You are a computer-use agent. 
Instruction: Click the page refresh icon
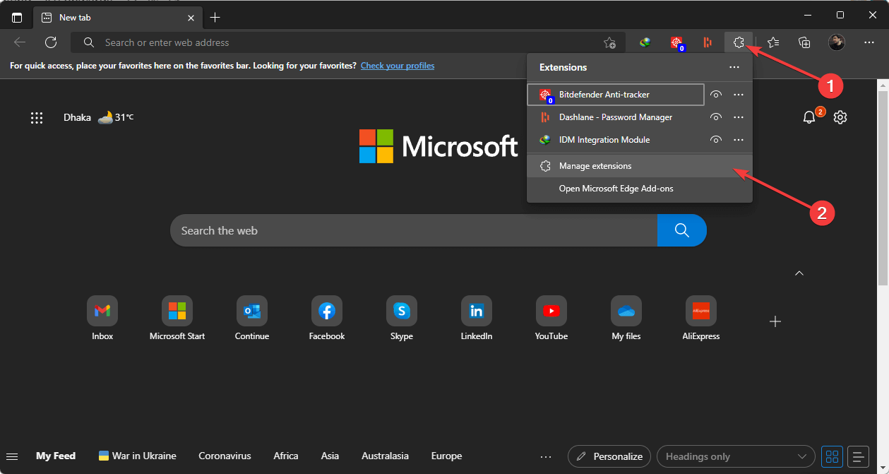pyautogui.click(x=51, y=42)
